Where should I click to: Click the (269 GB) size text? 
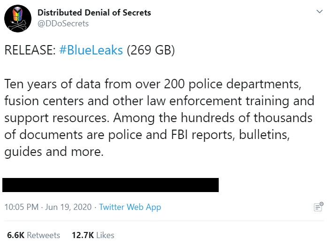point(151,50)
